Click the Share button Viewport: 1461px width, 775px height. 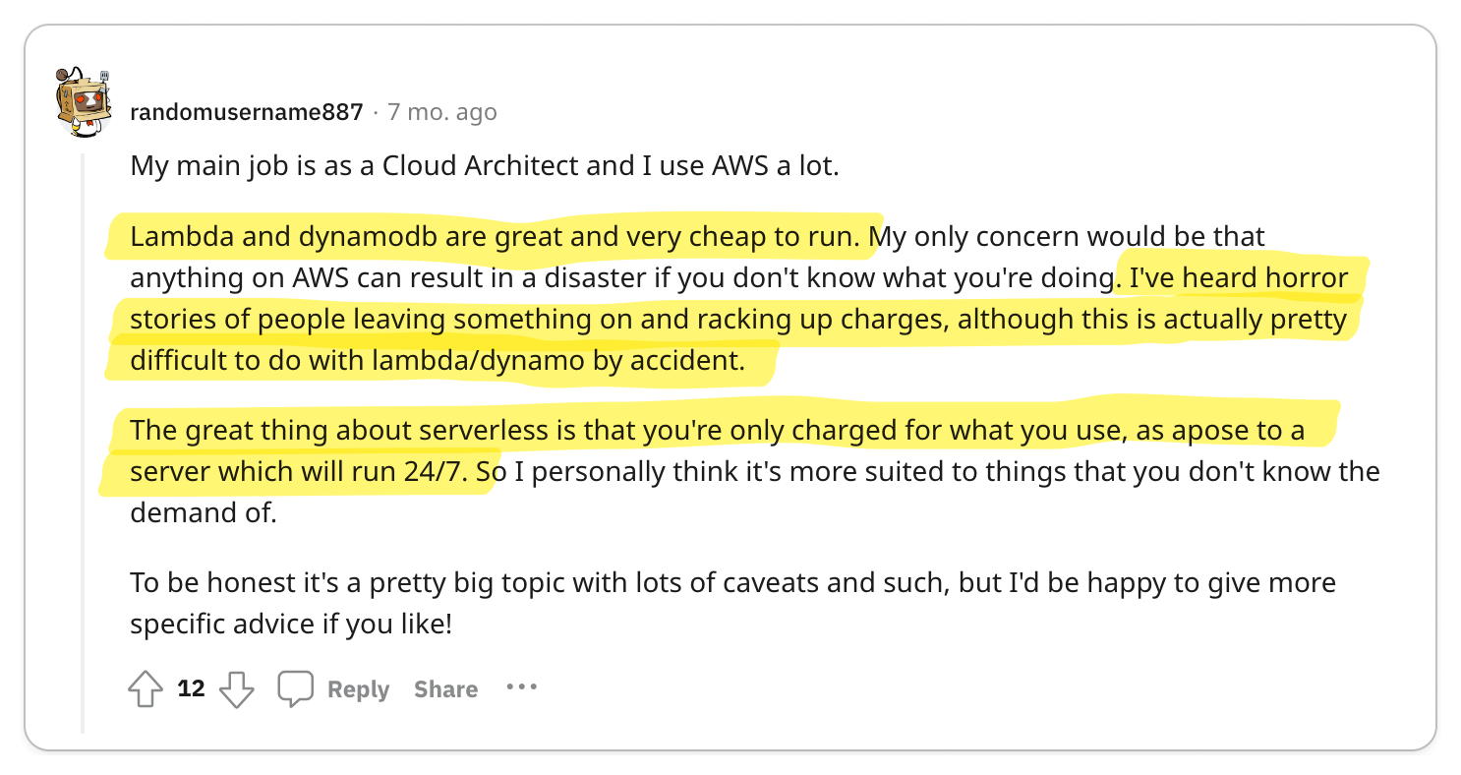[x=445, y=689]
